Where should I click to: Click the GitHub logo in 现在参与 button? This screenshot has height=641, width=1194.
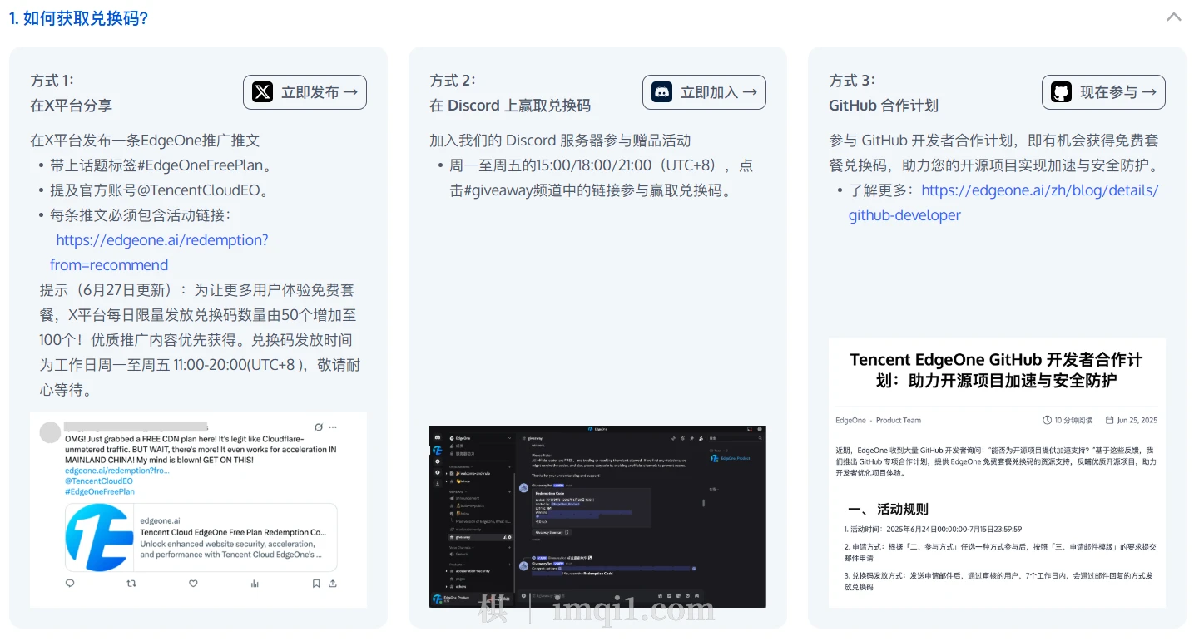[1061, 92]
